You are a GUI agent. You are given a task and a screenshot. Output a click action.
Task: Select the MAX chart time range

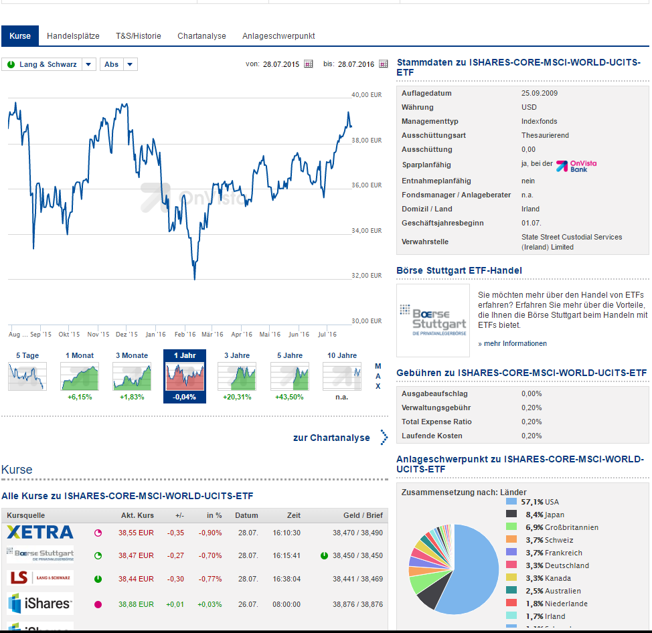(378, 376)
